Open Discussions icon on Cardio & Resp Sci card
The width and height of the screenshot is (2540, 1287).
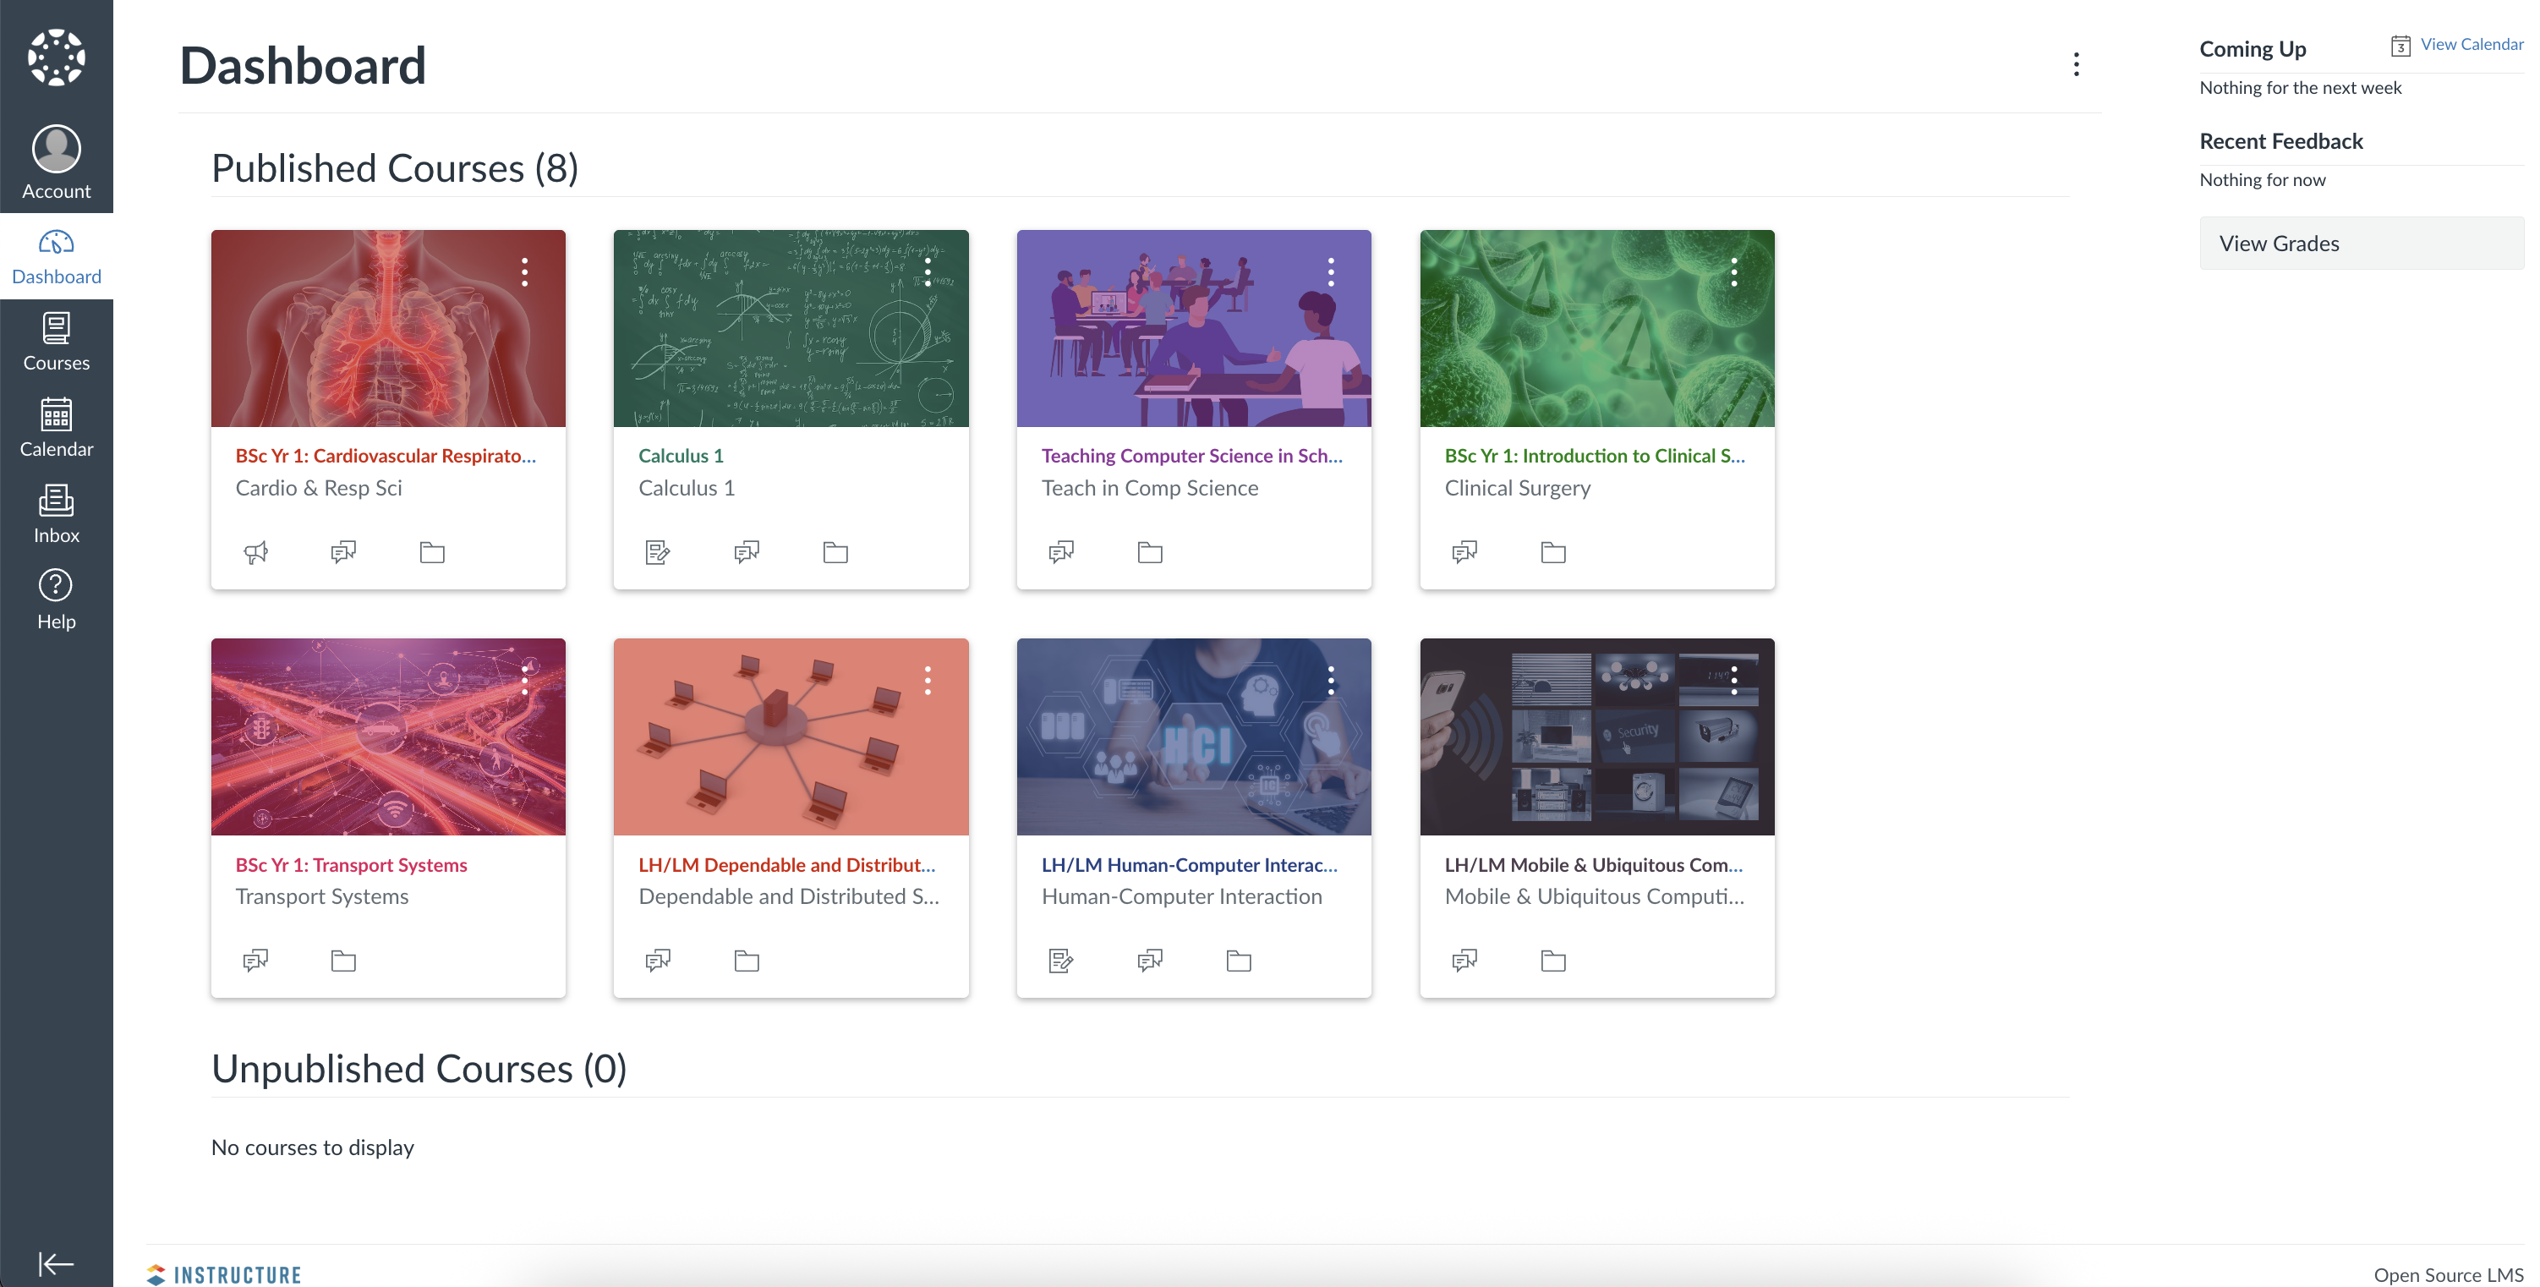343,552
